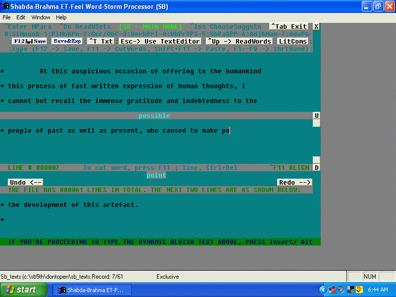Viewport: 396px width, 297px height.
Task: Click the 'THE FILE HAS 000061 LINES' message
Action: [154, 190]
